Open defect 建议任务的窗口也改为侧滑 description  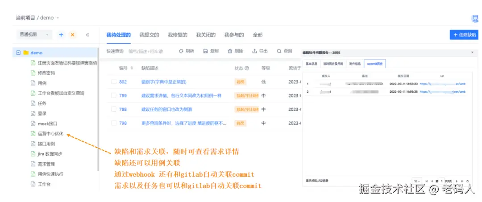coord(166,109)
